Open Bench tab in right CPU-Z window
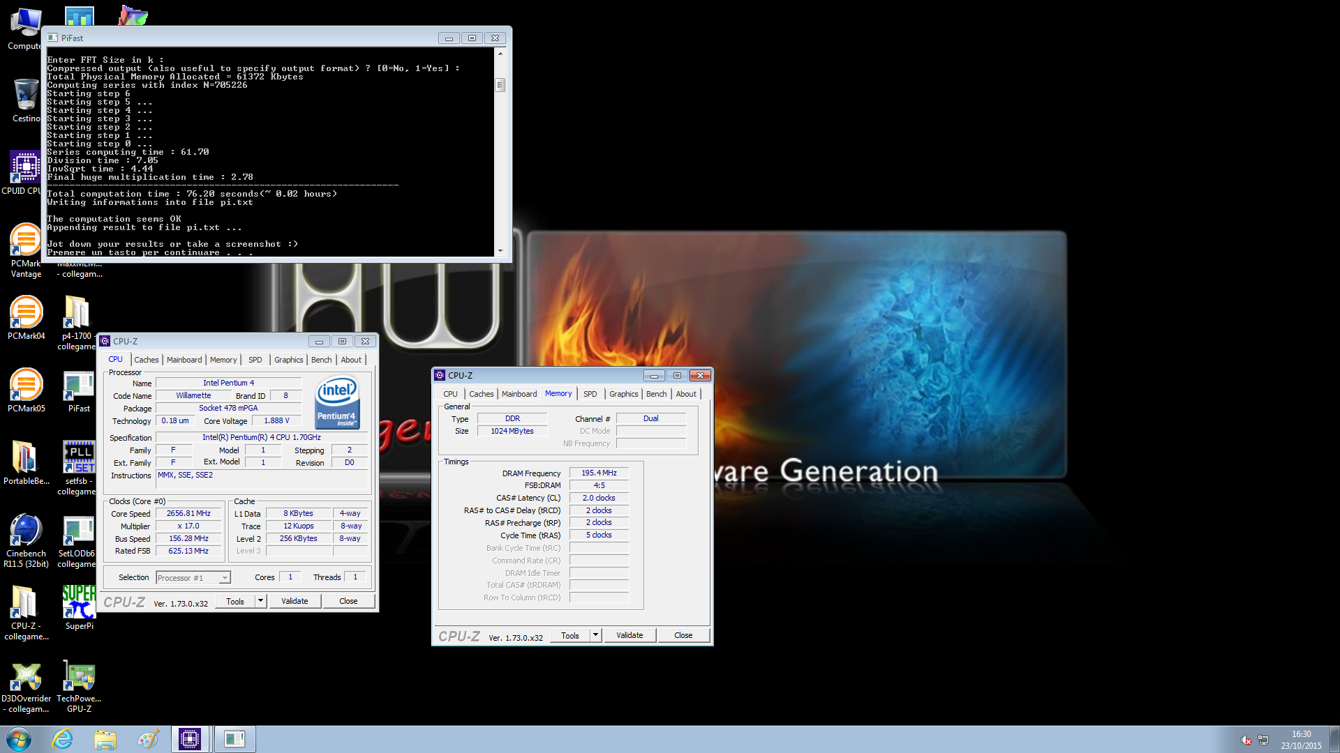 pos(657,394)
